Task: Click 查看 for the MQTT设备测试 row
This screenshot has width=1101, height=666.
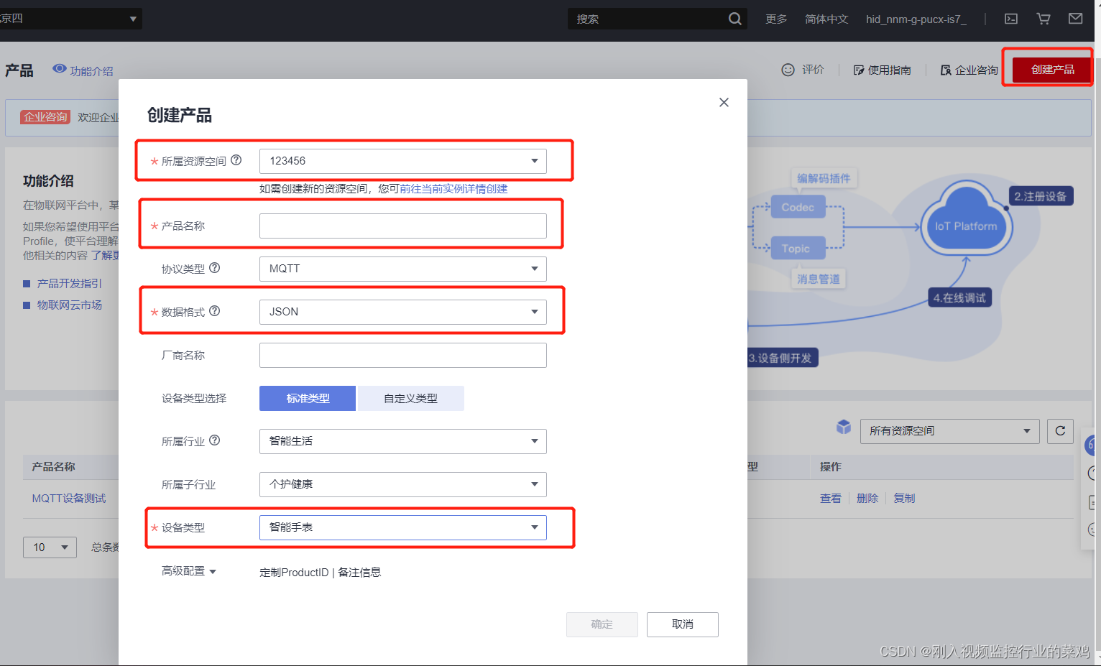Action: click(x=831, y=499)
